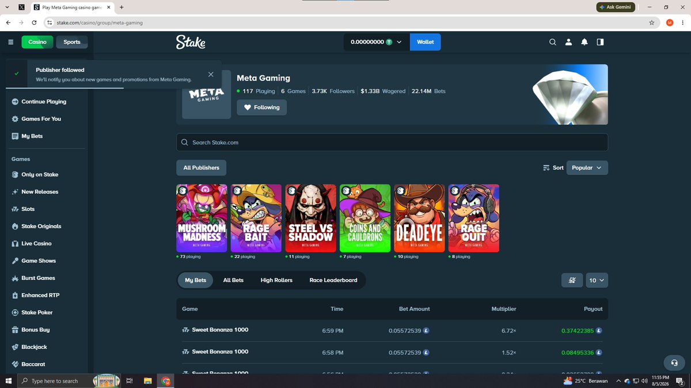This screenshot has height=388, width=691.
Task: Click the search magnifier icon in header
Action: click(x=553, y=42)
